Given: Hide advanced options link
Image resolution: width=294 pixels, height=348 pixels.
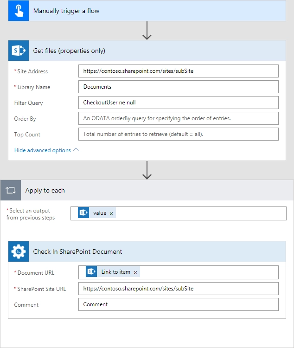Looking at the screenshot, I should tap(42, 150).
